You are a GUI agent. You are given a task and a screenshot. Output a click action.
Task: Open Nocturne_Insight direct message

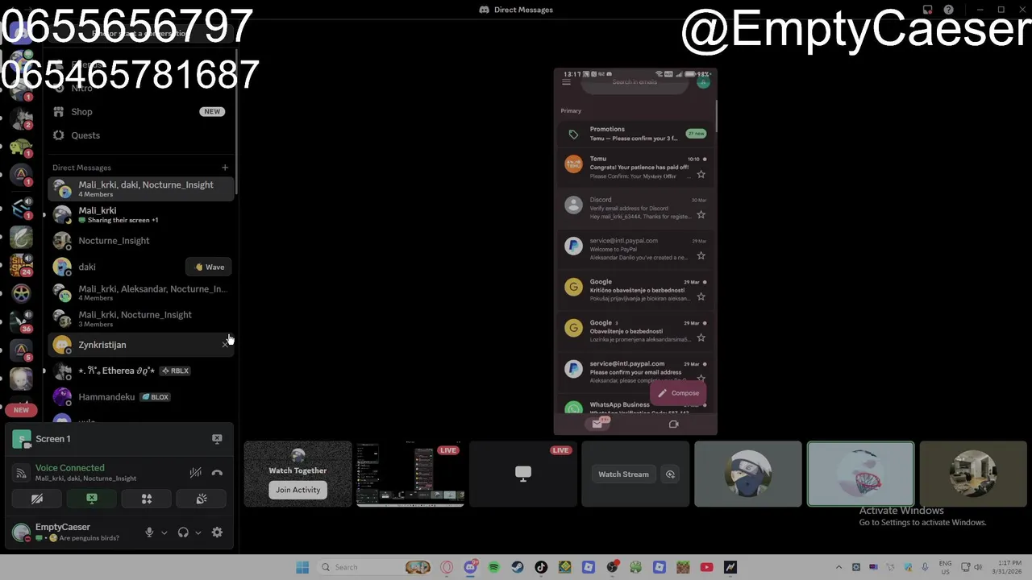pos(141,240)
